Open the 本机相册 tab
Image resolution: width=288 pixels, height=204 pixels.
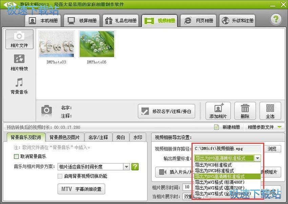tap(43, 21)
